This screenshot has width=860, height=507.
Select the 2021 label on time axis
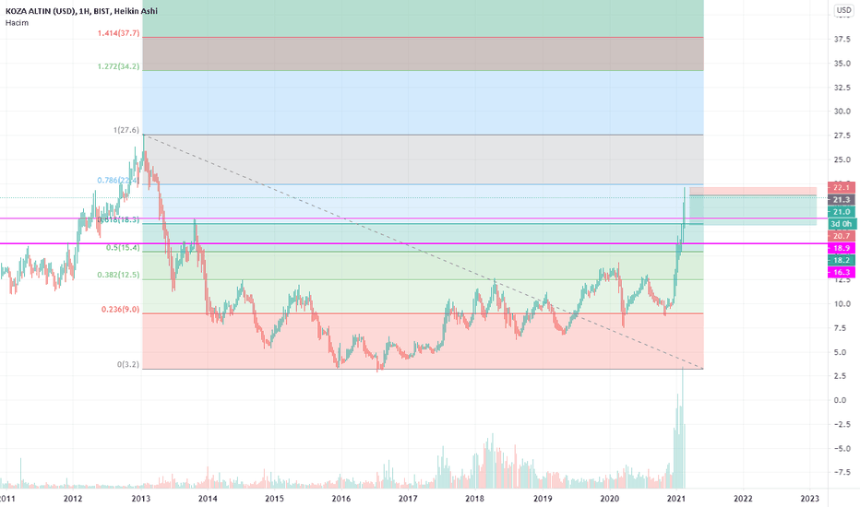676,498
